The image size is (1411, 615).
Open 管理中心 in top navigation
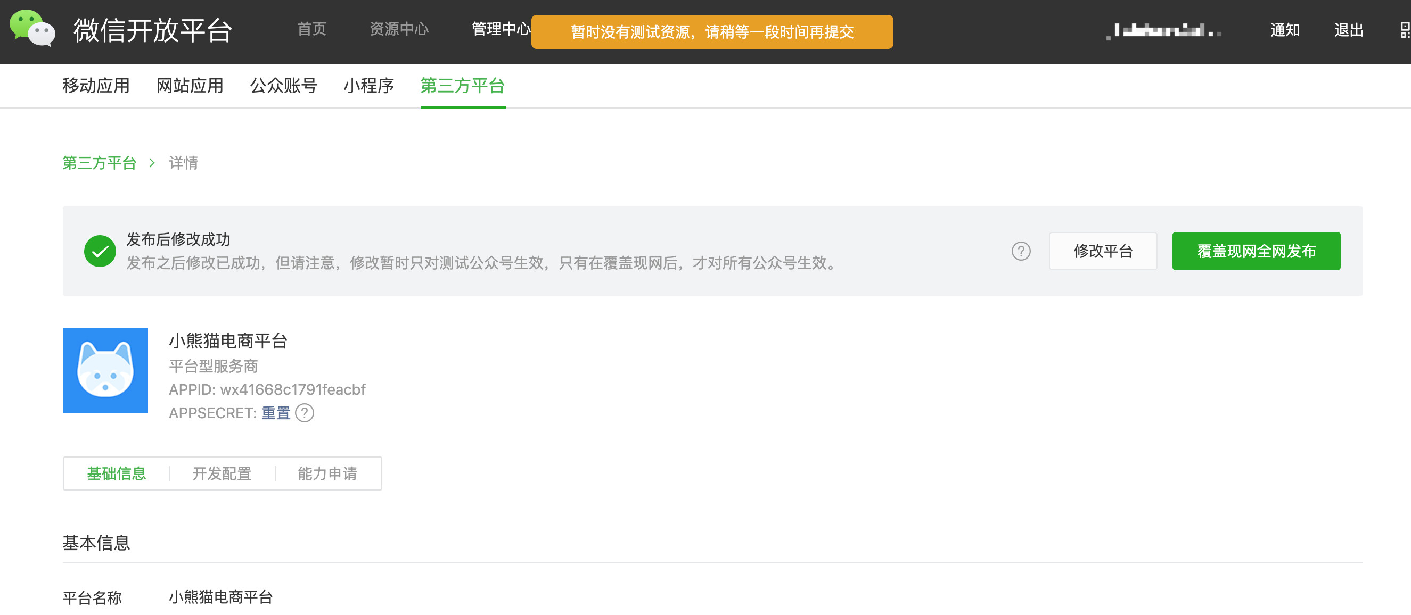(x=501, y=30)
